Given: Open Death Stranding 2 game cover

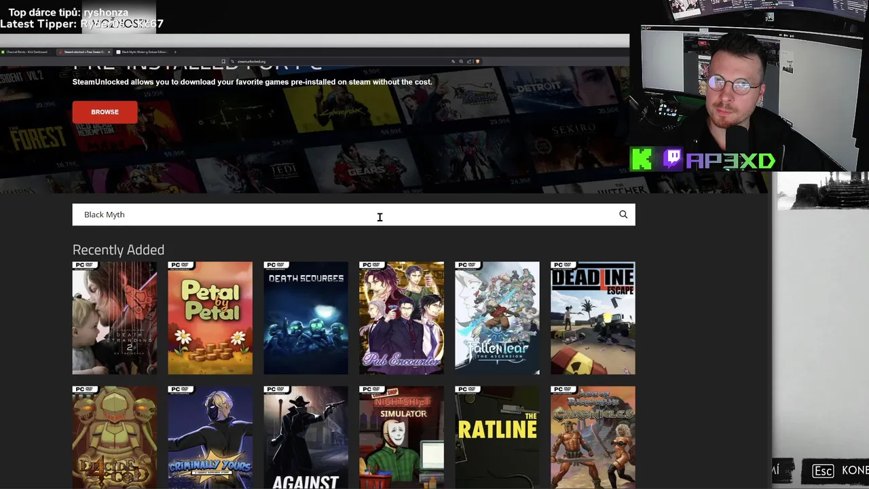Looking at the screenshot, I should (x=115, y=318).
